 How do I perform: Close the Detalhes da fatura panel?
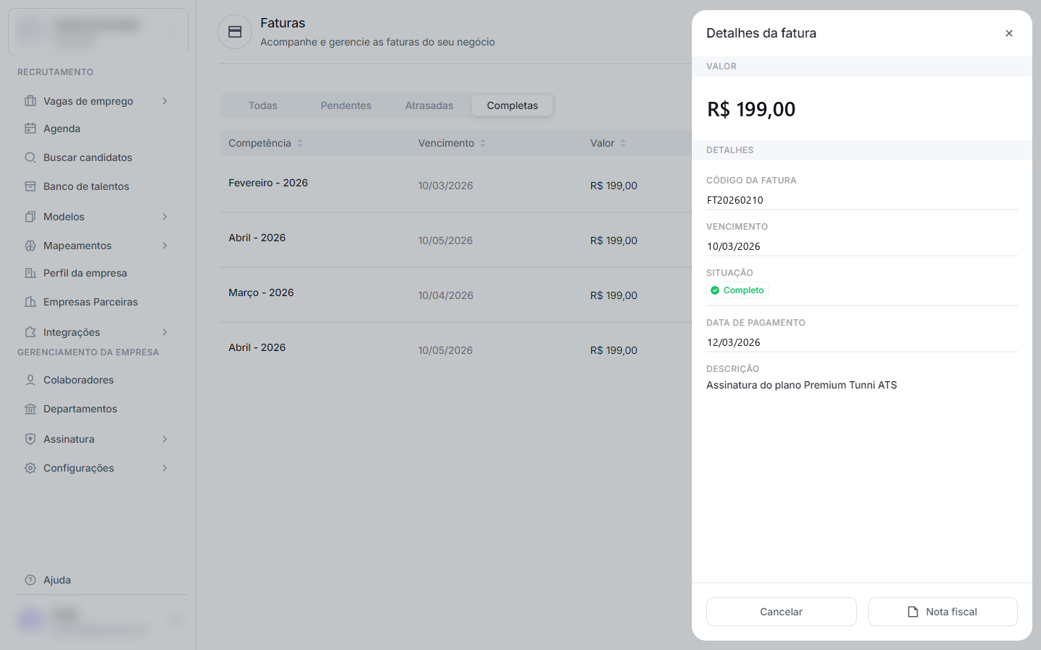(1009, 33)
